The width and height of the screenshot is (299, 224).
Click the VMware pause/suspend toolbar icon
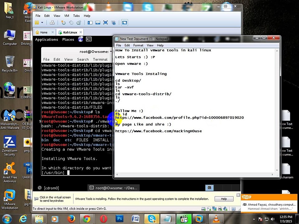[37, 23]
